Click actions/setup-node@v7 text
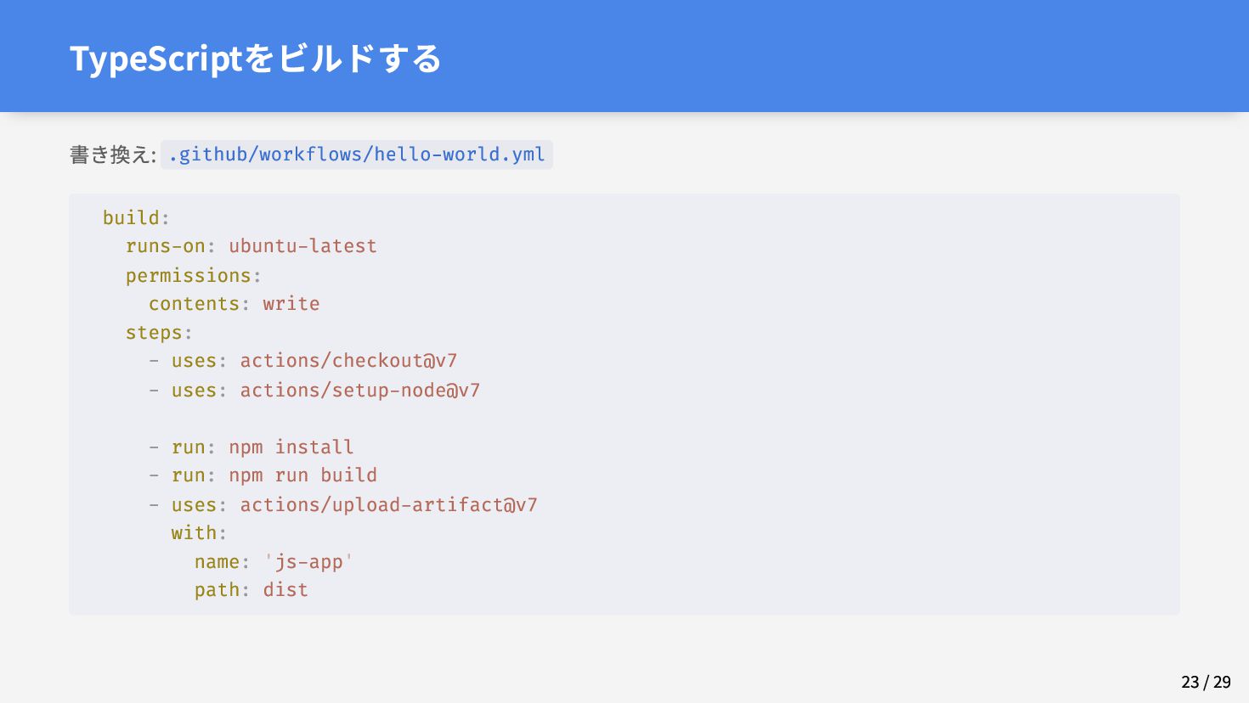Image resolution: width=1249 pixels, height=703 pixels. (360, 391)
